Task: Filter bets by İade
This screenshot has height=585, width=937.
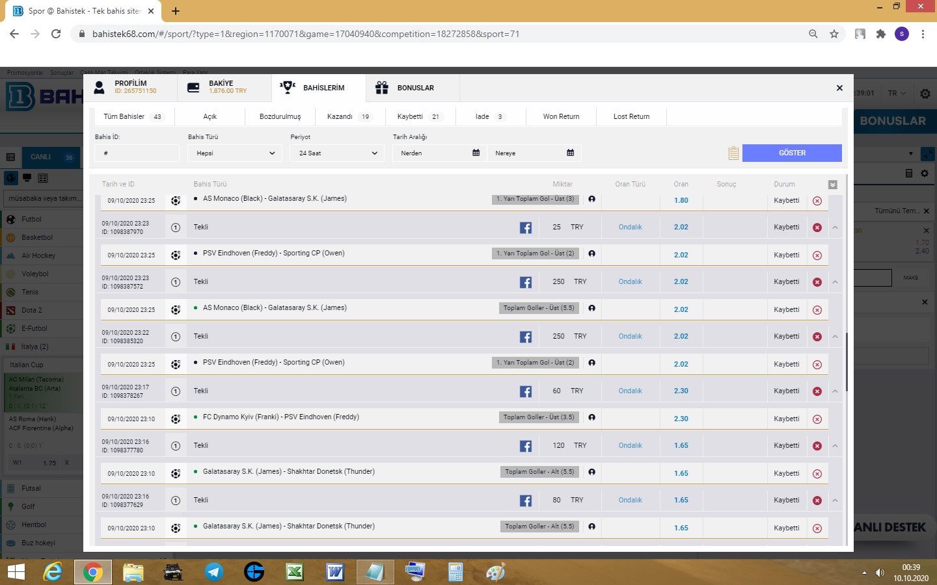Action: (x=490, y=116)
